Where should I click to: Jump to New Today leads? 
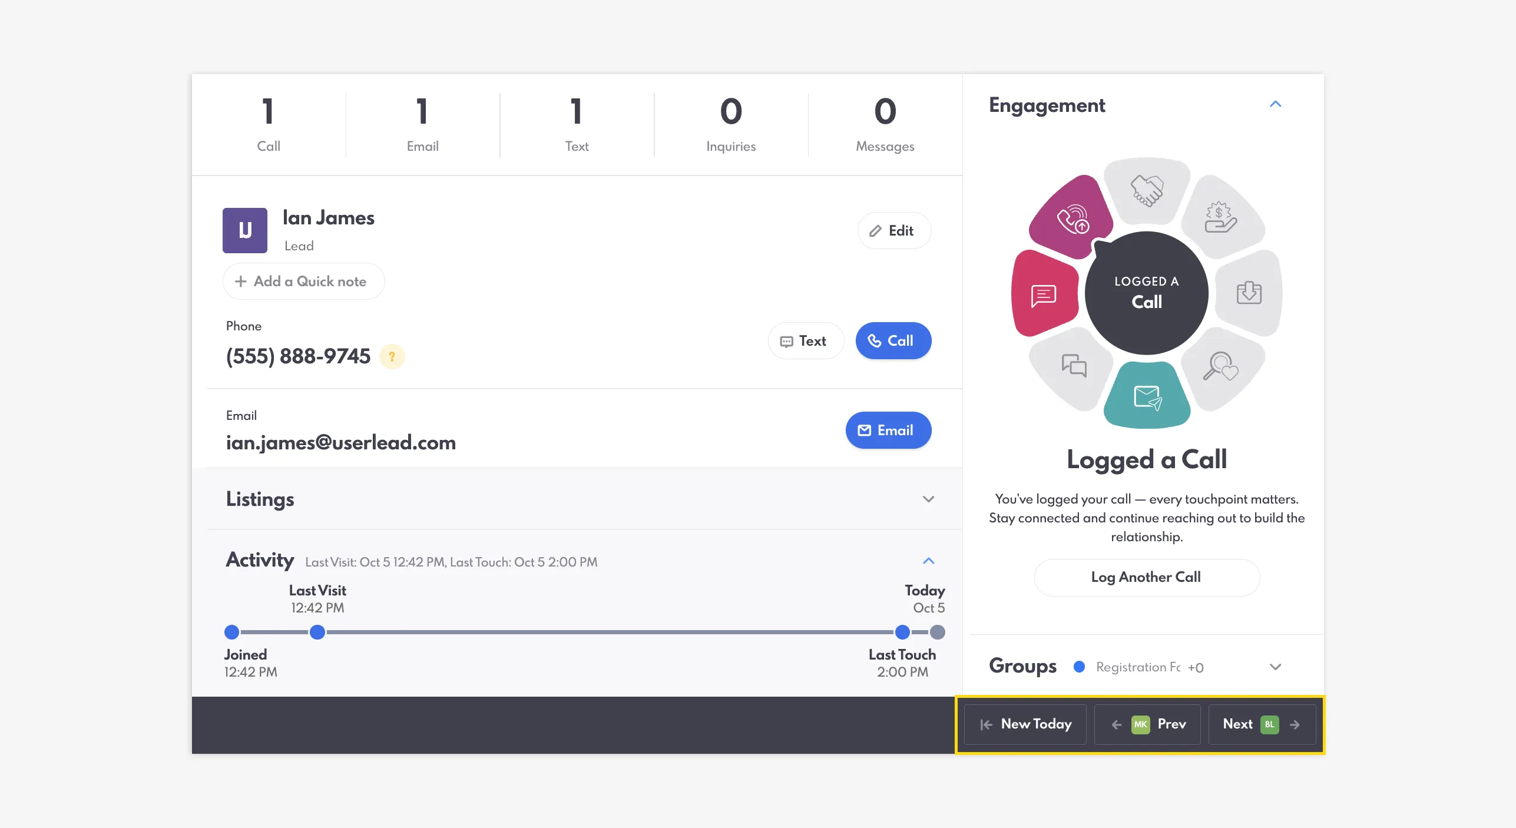(x=1025, y=724)
